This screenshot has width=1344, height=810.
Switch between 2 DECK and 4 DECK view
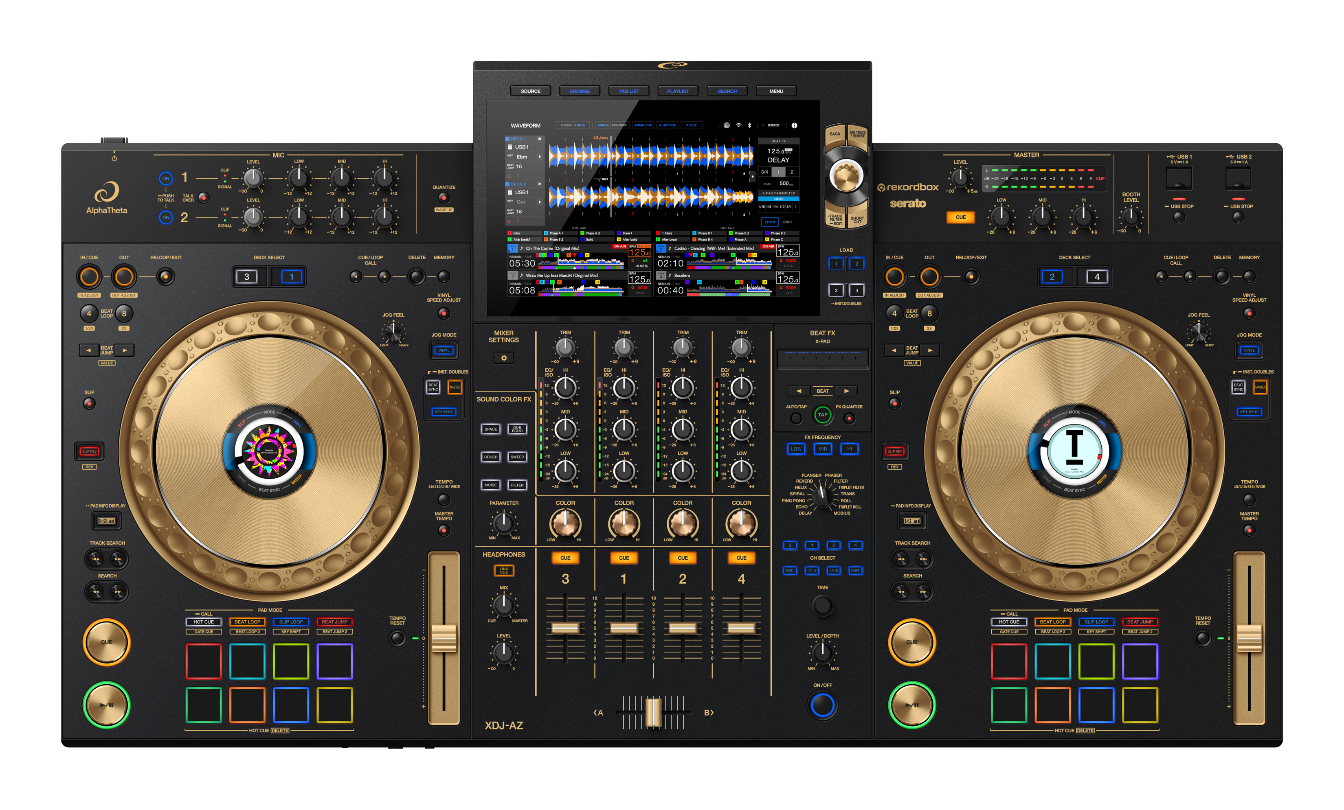573,125
